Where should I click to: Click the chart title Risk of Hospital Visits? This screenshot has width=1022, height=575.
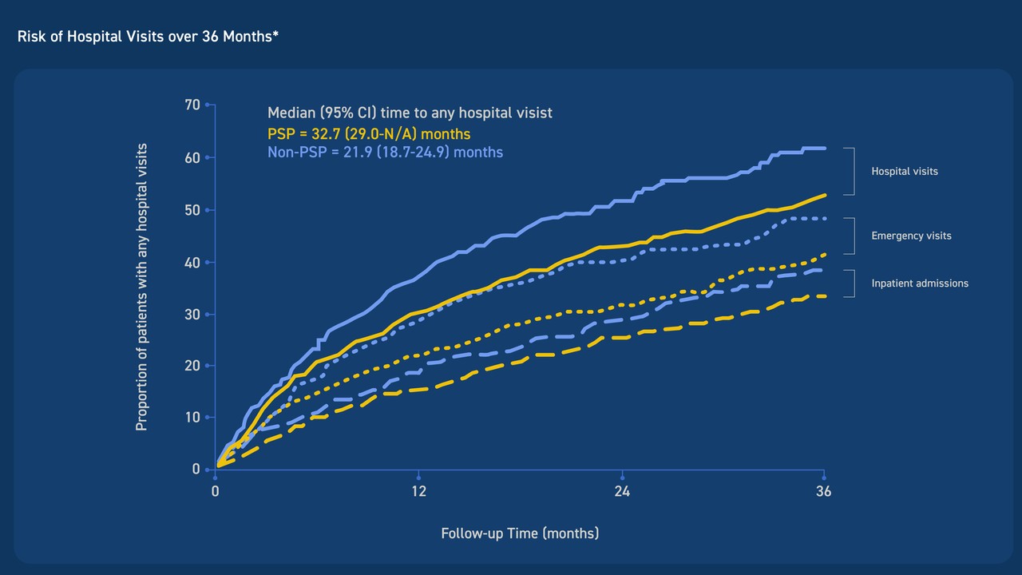(x=148, y=37)
